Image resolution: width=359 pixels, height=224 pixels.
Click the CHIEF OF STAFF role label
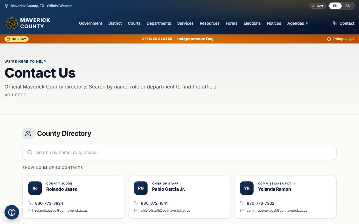[165, 184]
